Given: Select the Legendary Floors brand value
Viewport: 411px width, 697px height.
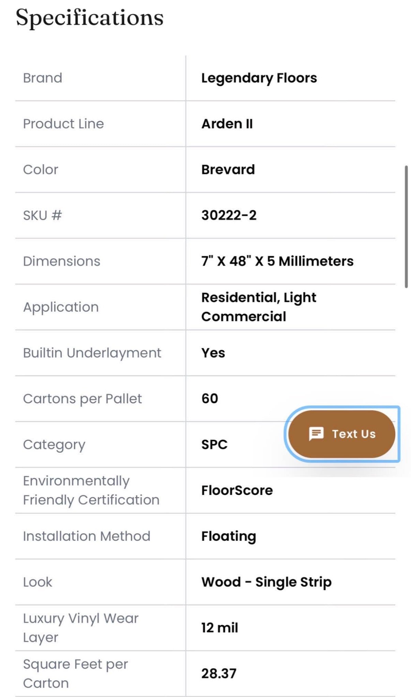Looking at the screenshot, I should point(259,78).
